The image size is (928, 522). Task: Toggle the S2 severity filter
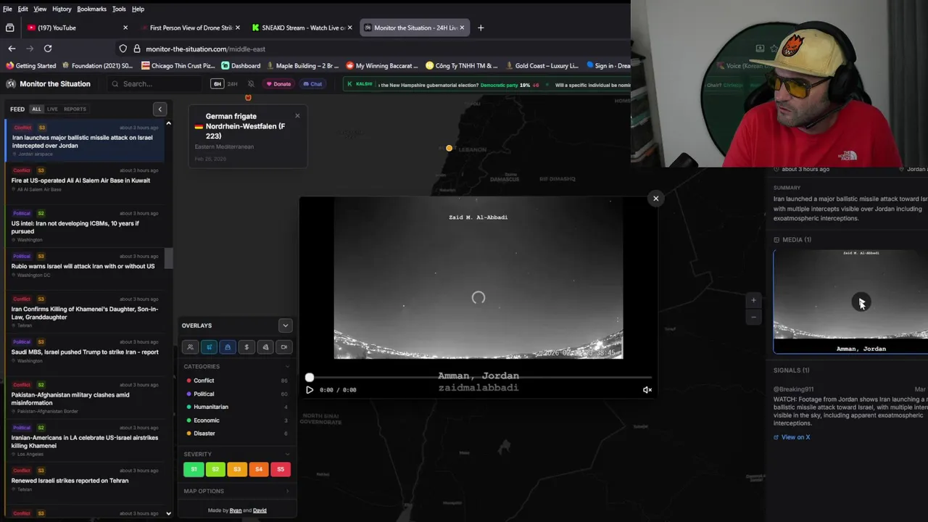[215, 470]
